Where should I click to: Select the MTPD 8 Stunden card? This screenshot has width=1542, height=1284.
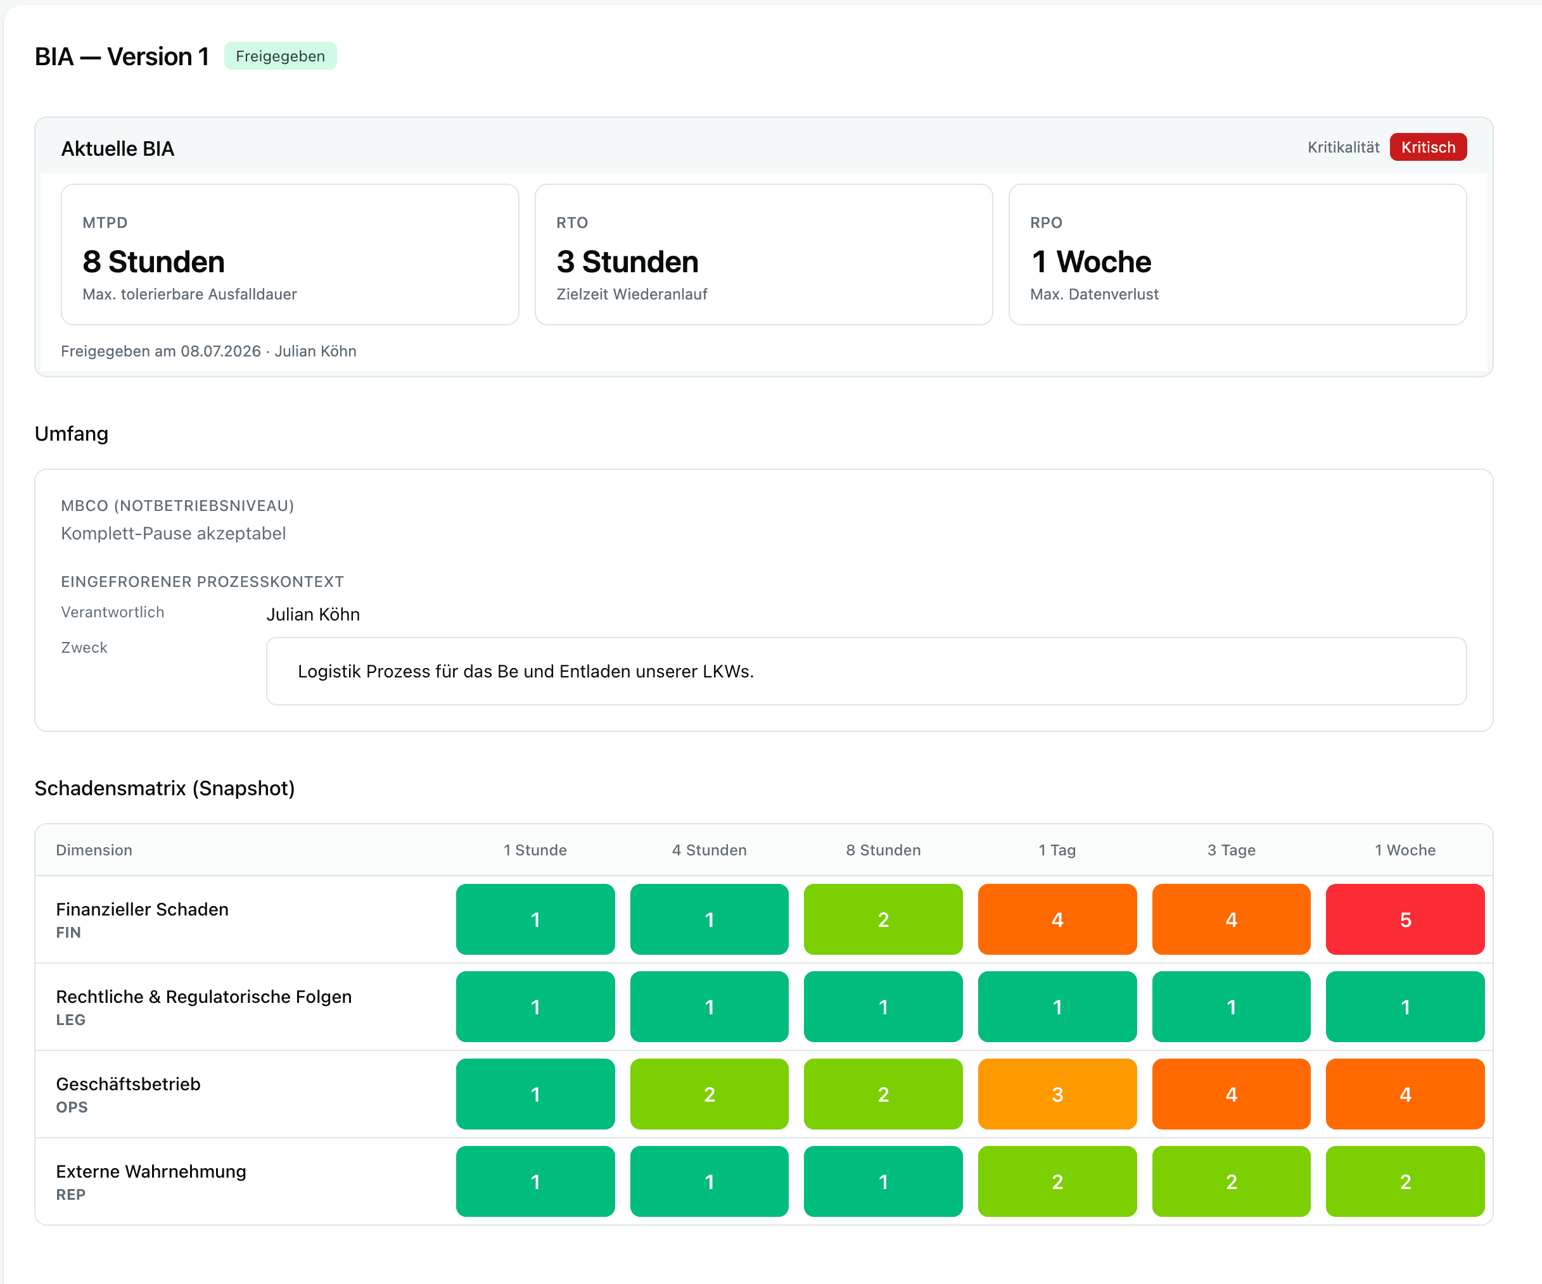coord(290,255)
